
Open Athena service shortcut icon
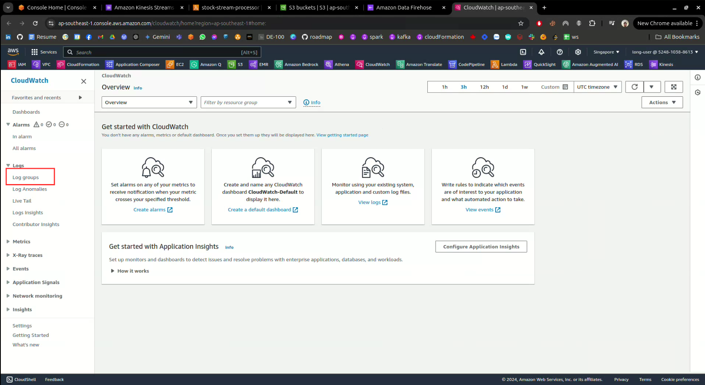click(x=337, y=65)
